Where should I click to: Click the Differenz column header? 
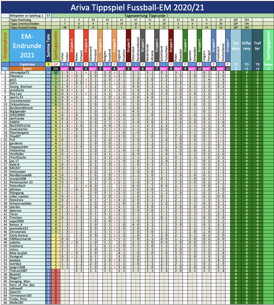(x=247, y=46)
